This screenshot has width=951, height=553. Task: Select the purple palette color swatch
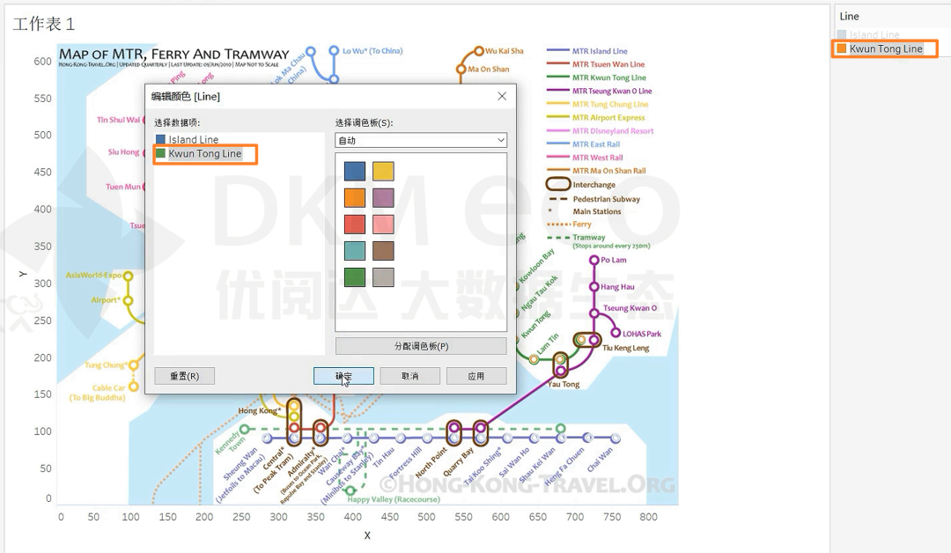click(x=383, y=197)
